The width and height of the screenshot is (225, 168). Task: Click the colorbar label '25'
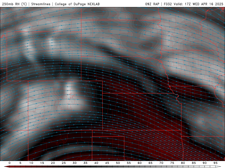tap(64, 163)
